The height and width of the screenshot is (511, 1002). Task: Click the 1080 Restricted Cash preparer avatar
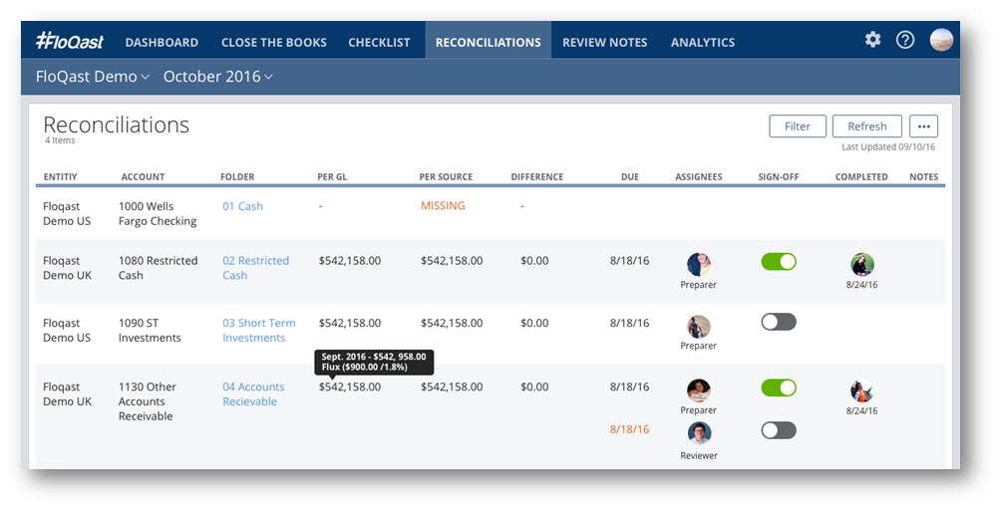[x=699, y=264]
